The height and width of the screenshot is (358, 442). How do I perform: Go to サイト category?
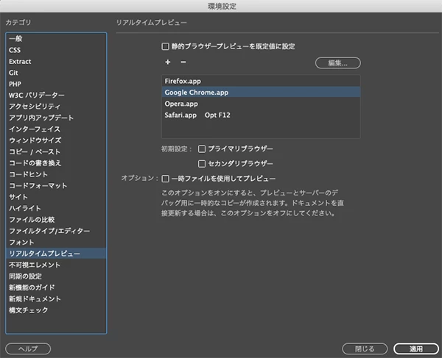56,197
